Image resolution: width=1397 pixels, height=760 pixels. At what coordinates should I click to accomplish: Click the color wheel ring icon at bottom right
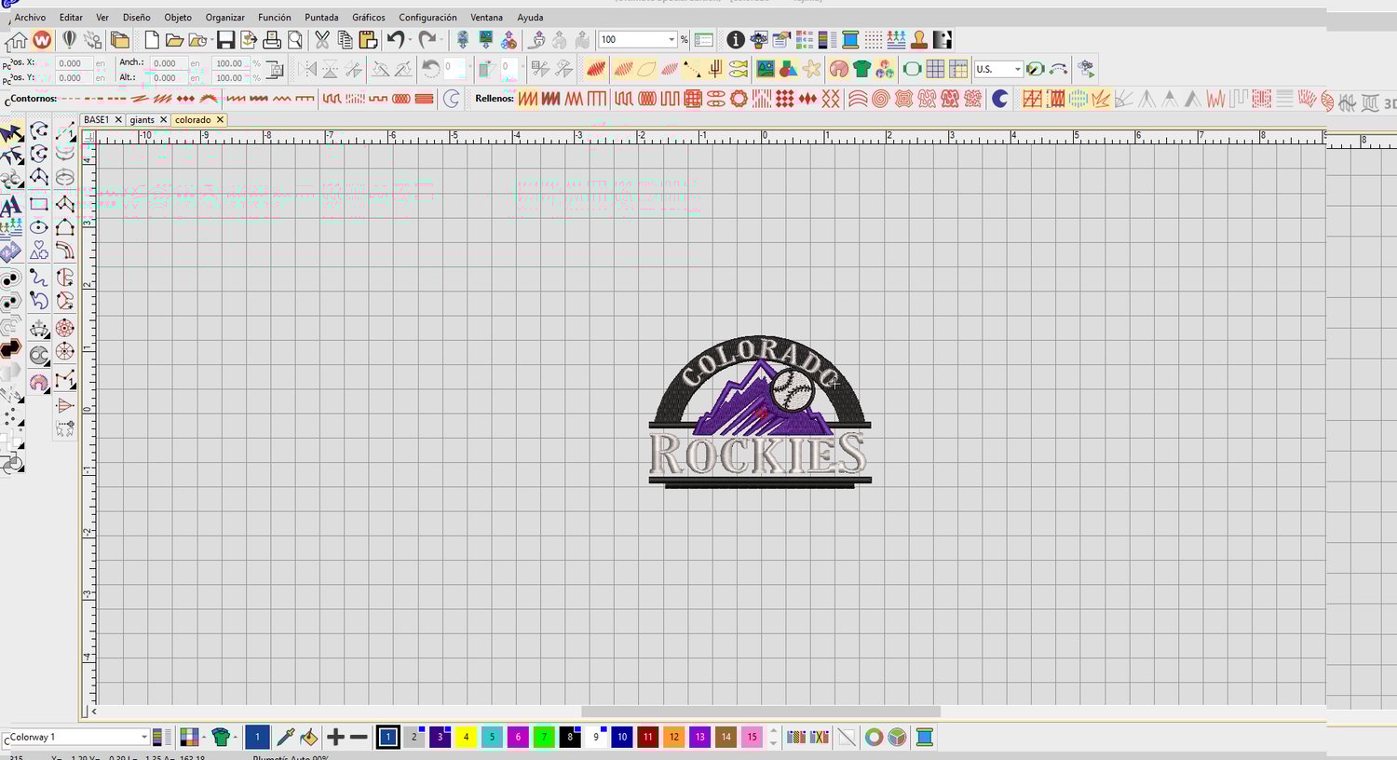[874, 737]
